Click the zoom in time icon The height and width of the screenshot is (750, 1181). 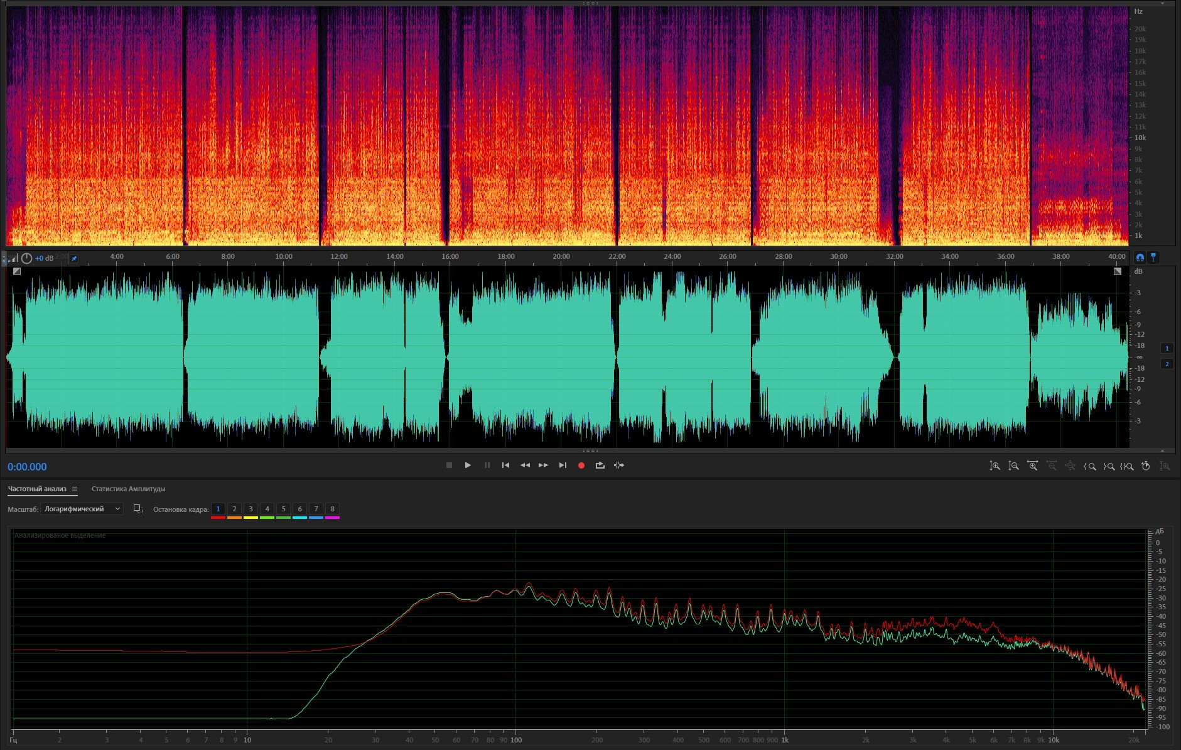click(x=1032, y=466)
